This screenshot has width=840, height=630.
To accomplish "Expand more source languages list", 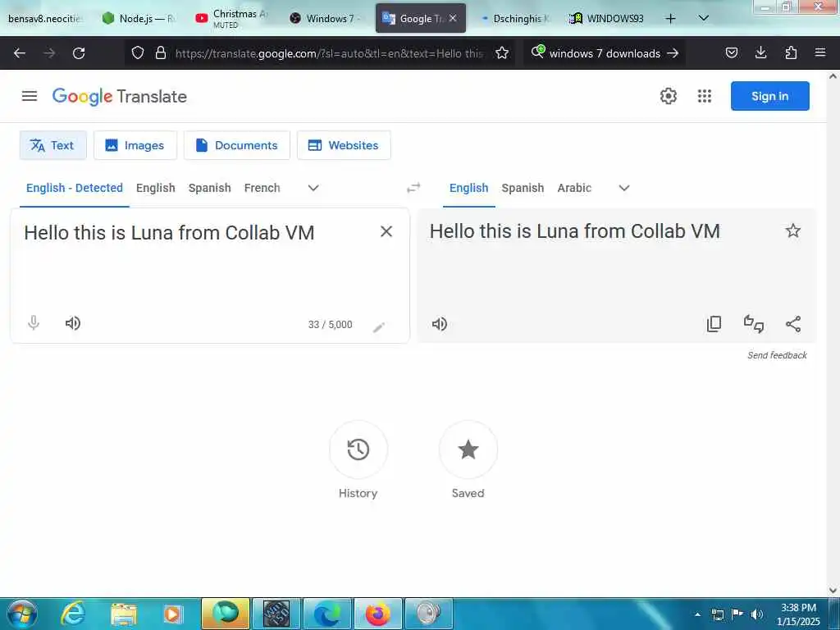I will coord(313,188).
